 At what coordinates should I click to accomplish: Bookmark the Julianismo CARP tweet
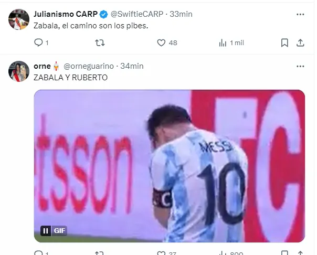284,43
